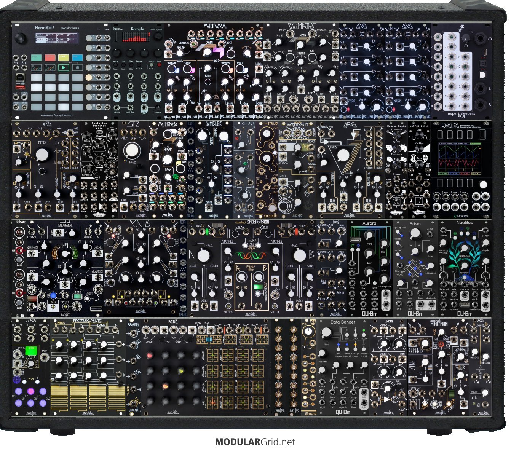Click the large Pitch knob on XPO
The image size is (511, 450).
pyautogui.click(x=42, y=155)
